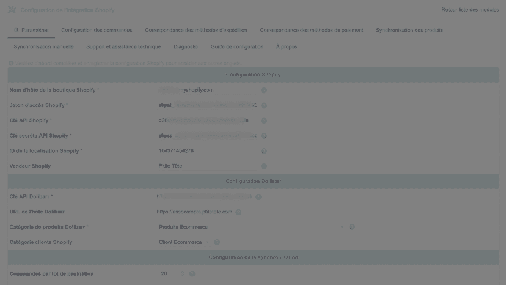Viewport: 506px width, 285px height.
Task: Click the Clé secrète API Shopify field
Action: 207,136
